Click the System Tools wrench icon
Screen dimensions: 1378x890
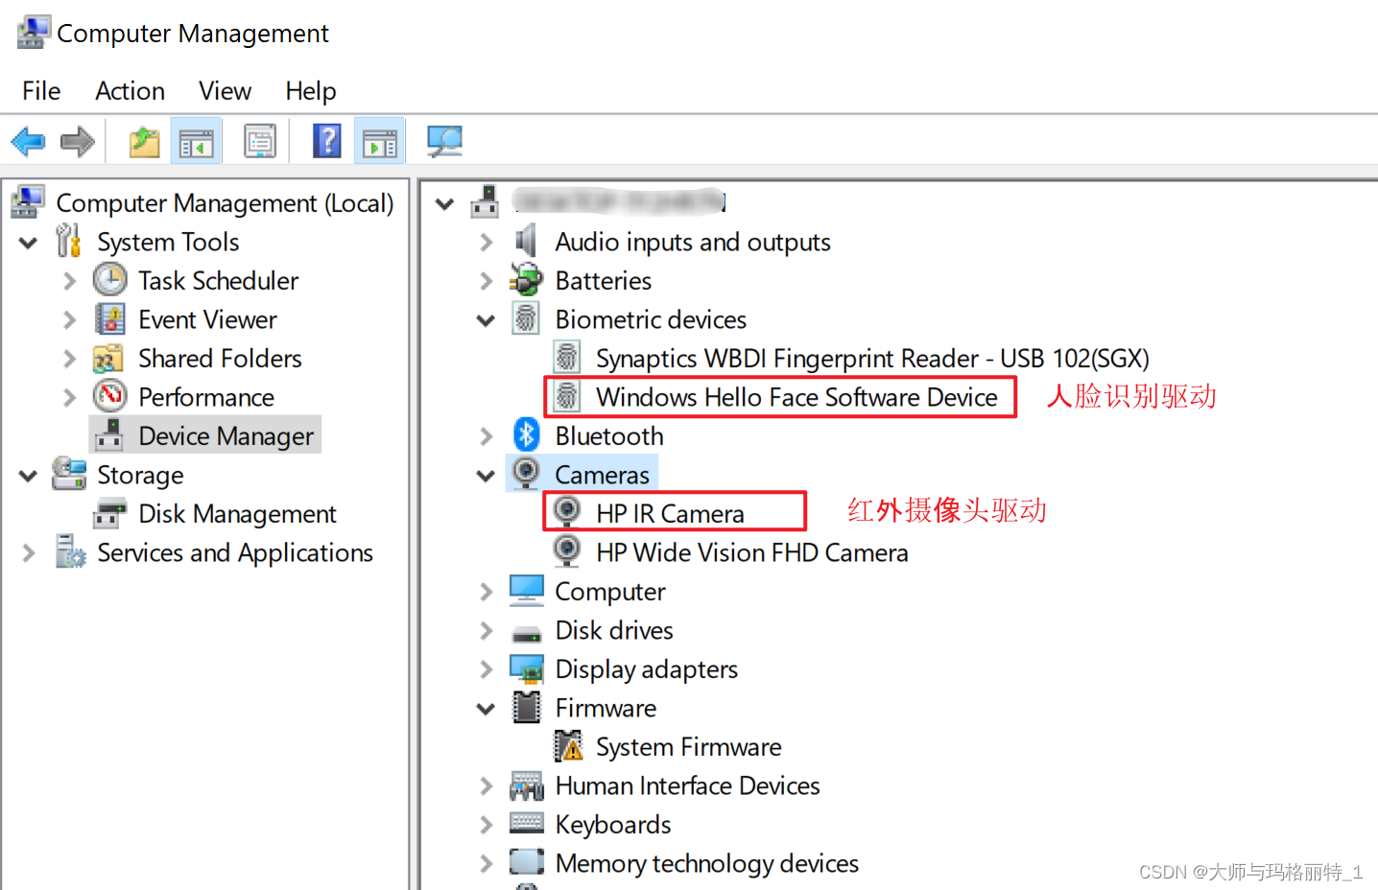[68, 240]
